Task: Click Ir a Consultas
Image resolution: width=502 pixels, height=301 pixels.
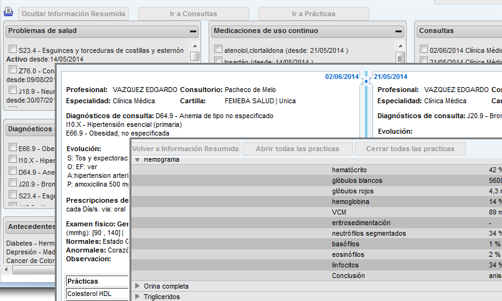Action: pyautogui.click(x=193, y=14)
